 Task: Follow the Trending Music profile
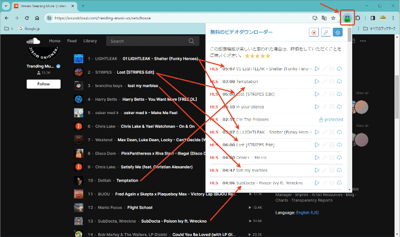tap(43, 84)
